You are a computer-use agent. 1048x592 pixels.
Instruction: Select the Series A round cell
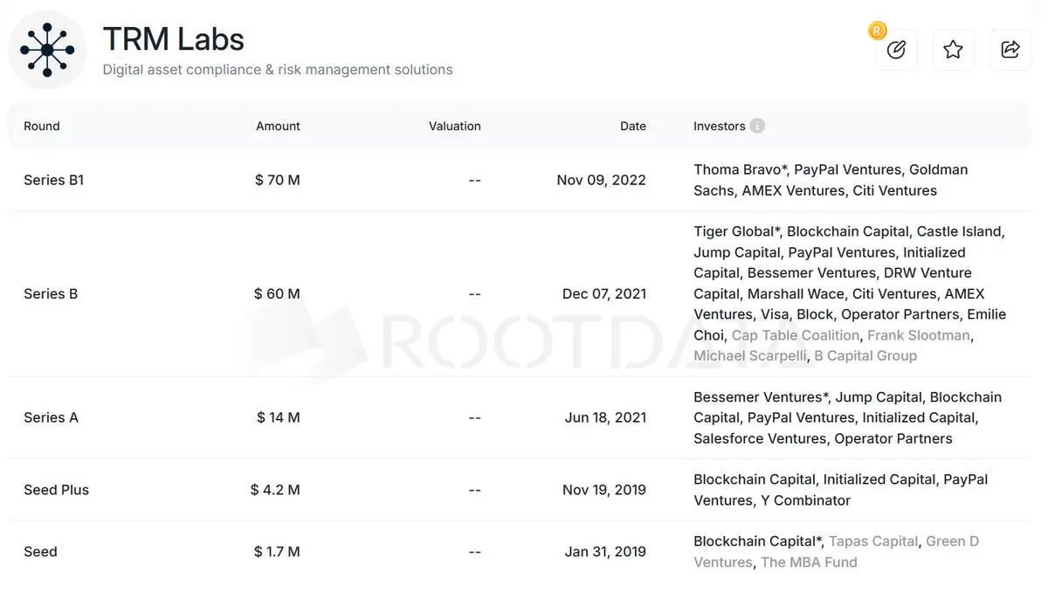(51, 417)
